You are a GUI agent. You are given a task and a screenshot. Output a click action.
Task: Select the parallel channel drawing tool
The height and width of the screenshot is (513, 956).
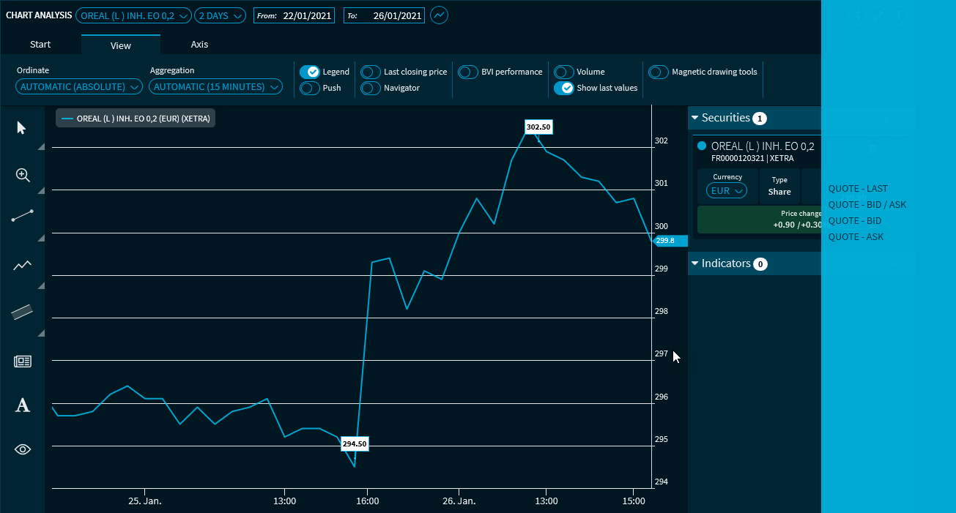pyautogui.click(x=23, y=312)
